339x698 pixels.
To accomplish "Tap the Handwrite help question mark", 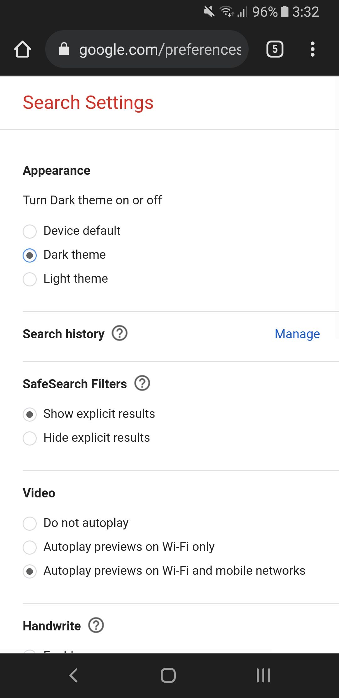I will (x=96, y=625).
